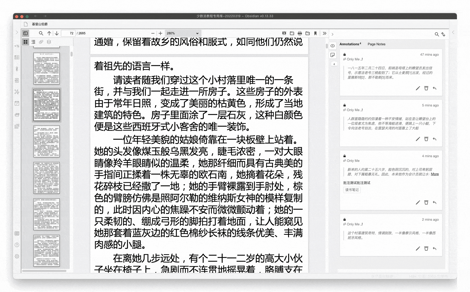Start presentation mode from PDF toolbar
Screen dimensions: 470x292
(x=284, y=33)
